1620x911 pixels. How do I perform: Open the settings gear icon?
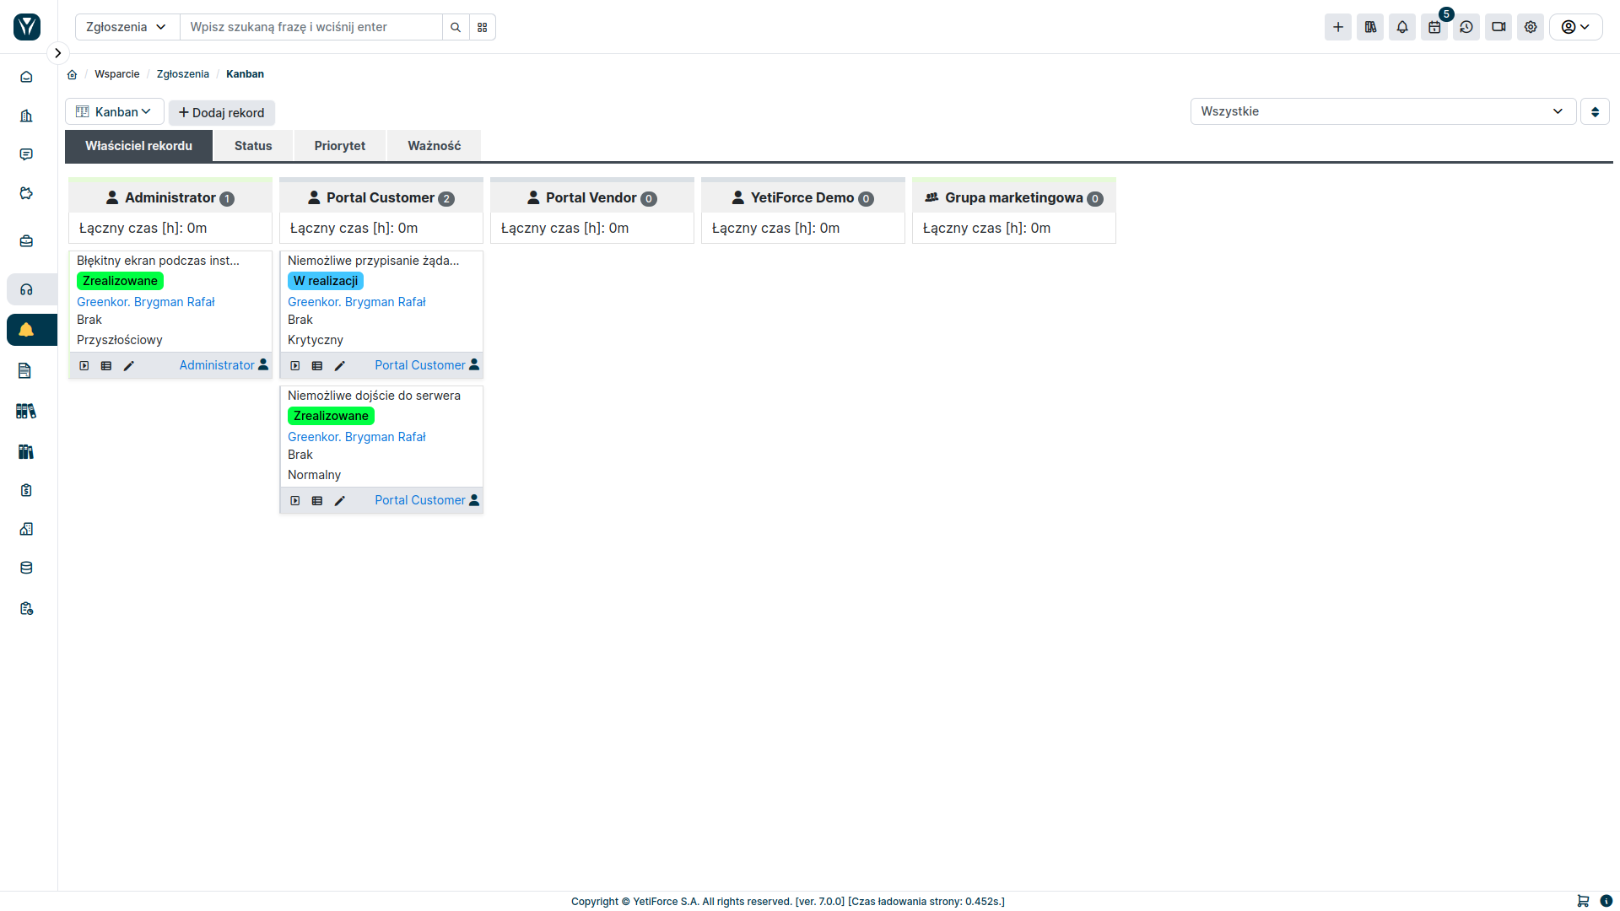[1531, 27]
